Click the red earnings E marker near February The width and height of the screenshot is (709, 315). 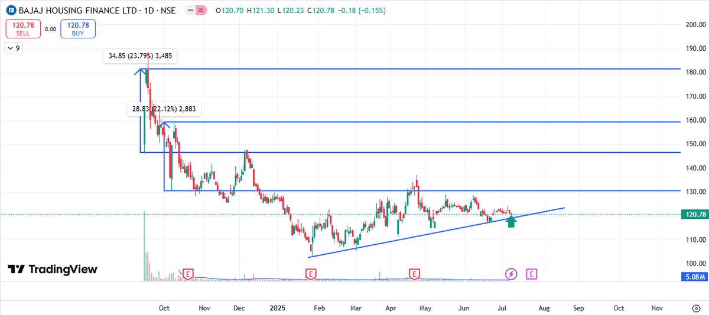coord(311,274)
